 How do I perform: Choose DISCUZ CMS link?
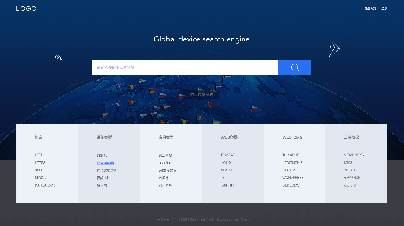coord(288,170)
